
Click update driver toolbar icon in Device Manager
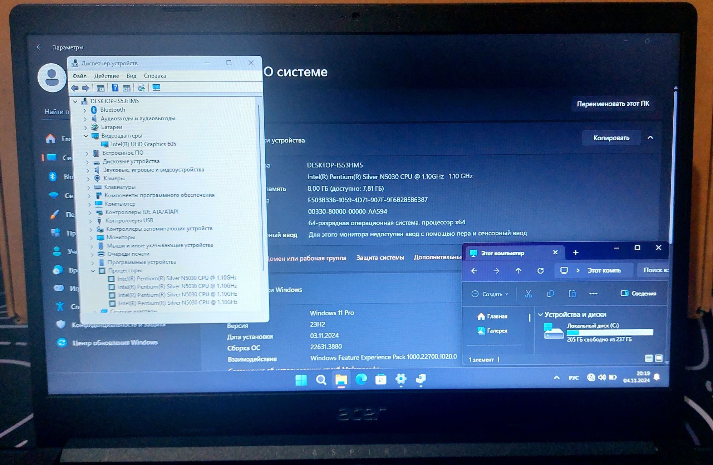141,88
